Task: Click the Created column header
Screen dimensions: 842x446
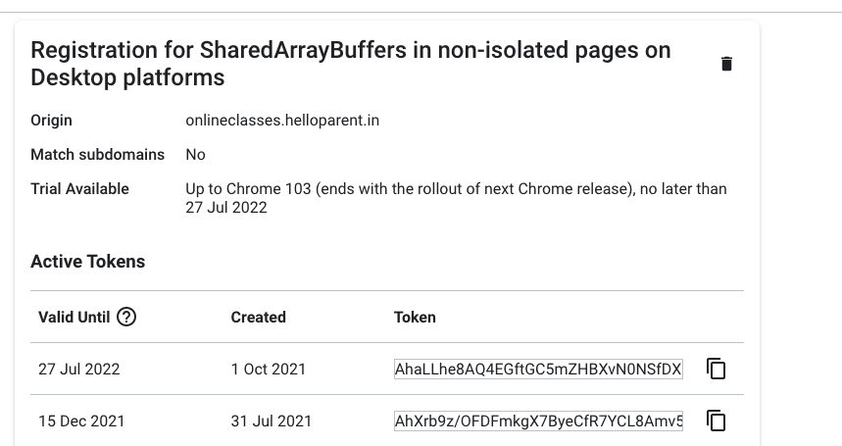Action: (258, 317)
